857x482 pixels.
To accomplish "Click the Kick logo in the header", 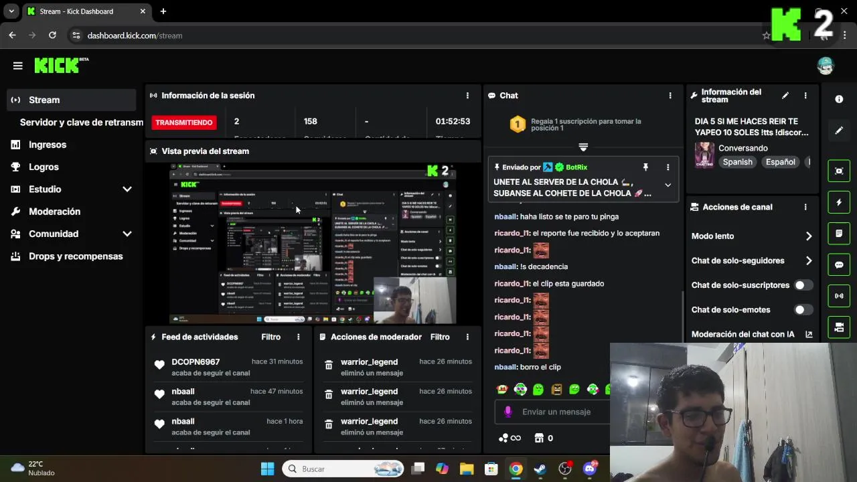I will 61,65.
